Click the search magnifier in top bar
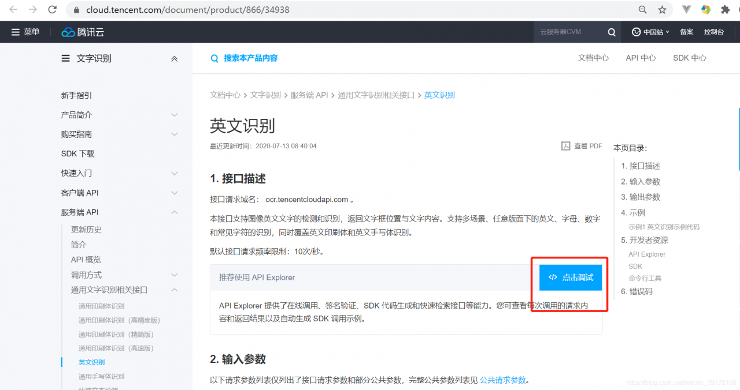Viewport: 740px width, 390px height. pos(612,32)
